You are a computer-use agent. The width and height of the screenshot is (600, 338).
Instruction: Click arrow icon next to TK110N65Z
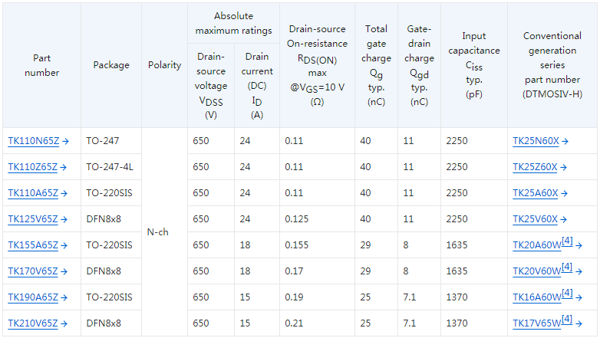point(65,142)
